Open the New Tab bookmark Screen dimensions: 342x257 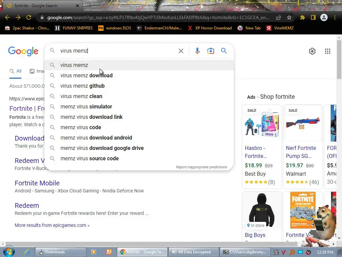(x=249, y=28)
